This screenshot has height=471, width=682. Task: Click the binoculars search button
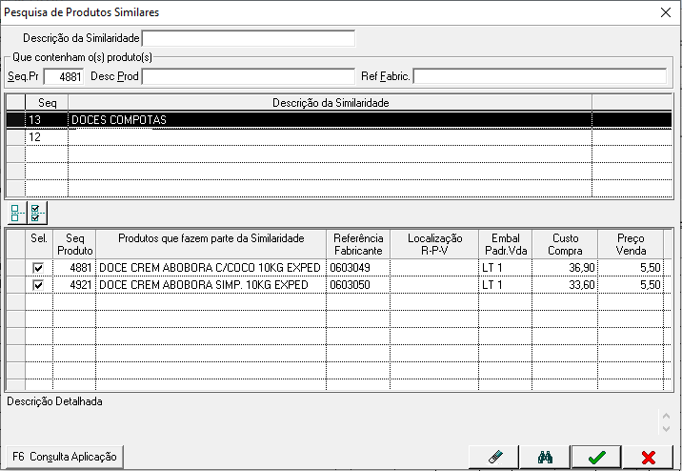545,457
